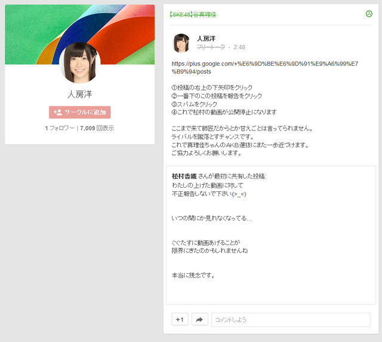
Task: Click the post author name 人房洋
Action: click(x=206, y=39)
